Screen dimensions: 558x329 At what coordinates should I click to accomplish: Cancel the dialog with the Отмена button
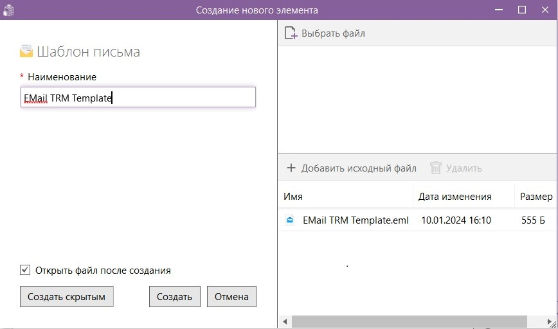[x=231, y=297]
